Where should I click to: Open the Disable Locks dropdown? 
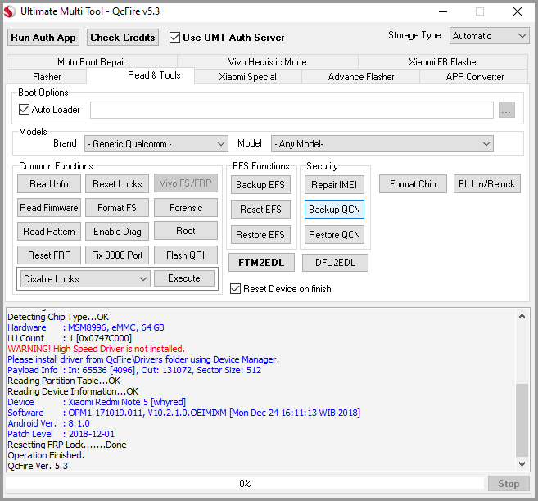(85, 279)
